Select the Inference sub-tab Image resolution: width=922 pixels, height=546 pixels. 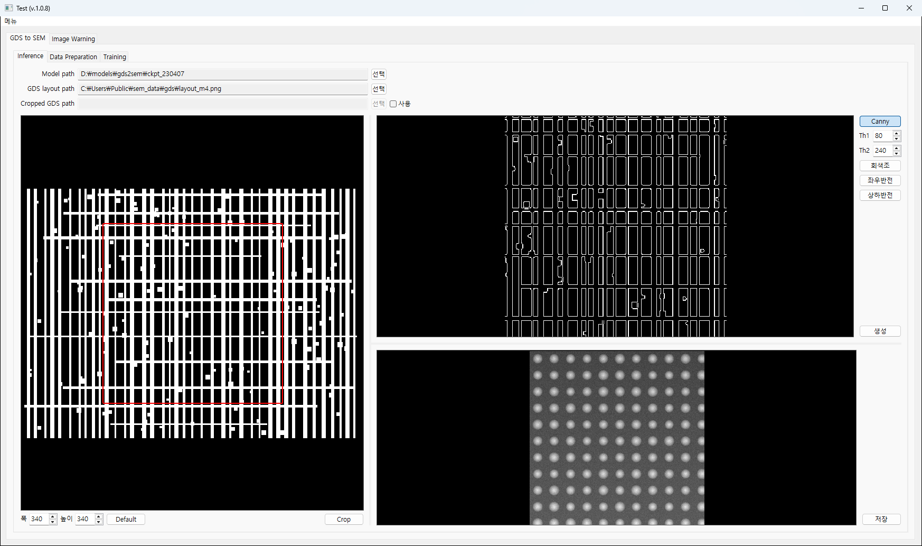coord(31,56)
